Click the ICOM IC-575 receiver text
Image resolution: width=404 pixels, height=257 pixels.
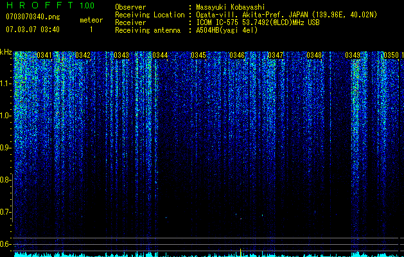click(x=258, y=22)
